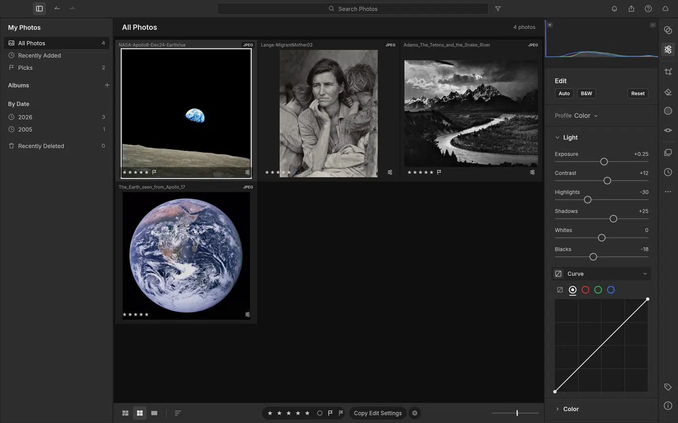Go back with the left arrow
The image size is (678, 423).
57,8
